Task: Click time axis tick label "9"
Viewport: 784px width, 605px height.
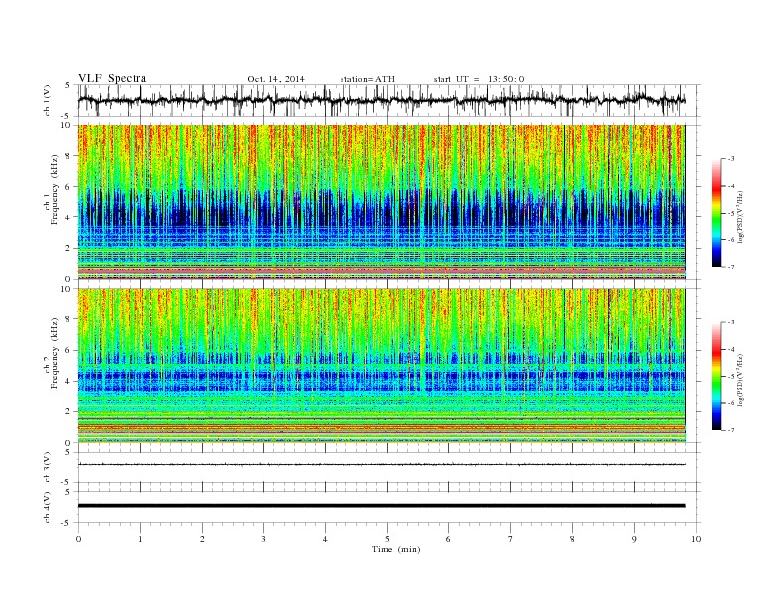Action: 634,539
